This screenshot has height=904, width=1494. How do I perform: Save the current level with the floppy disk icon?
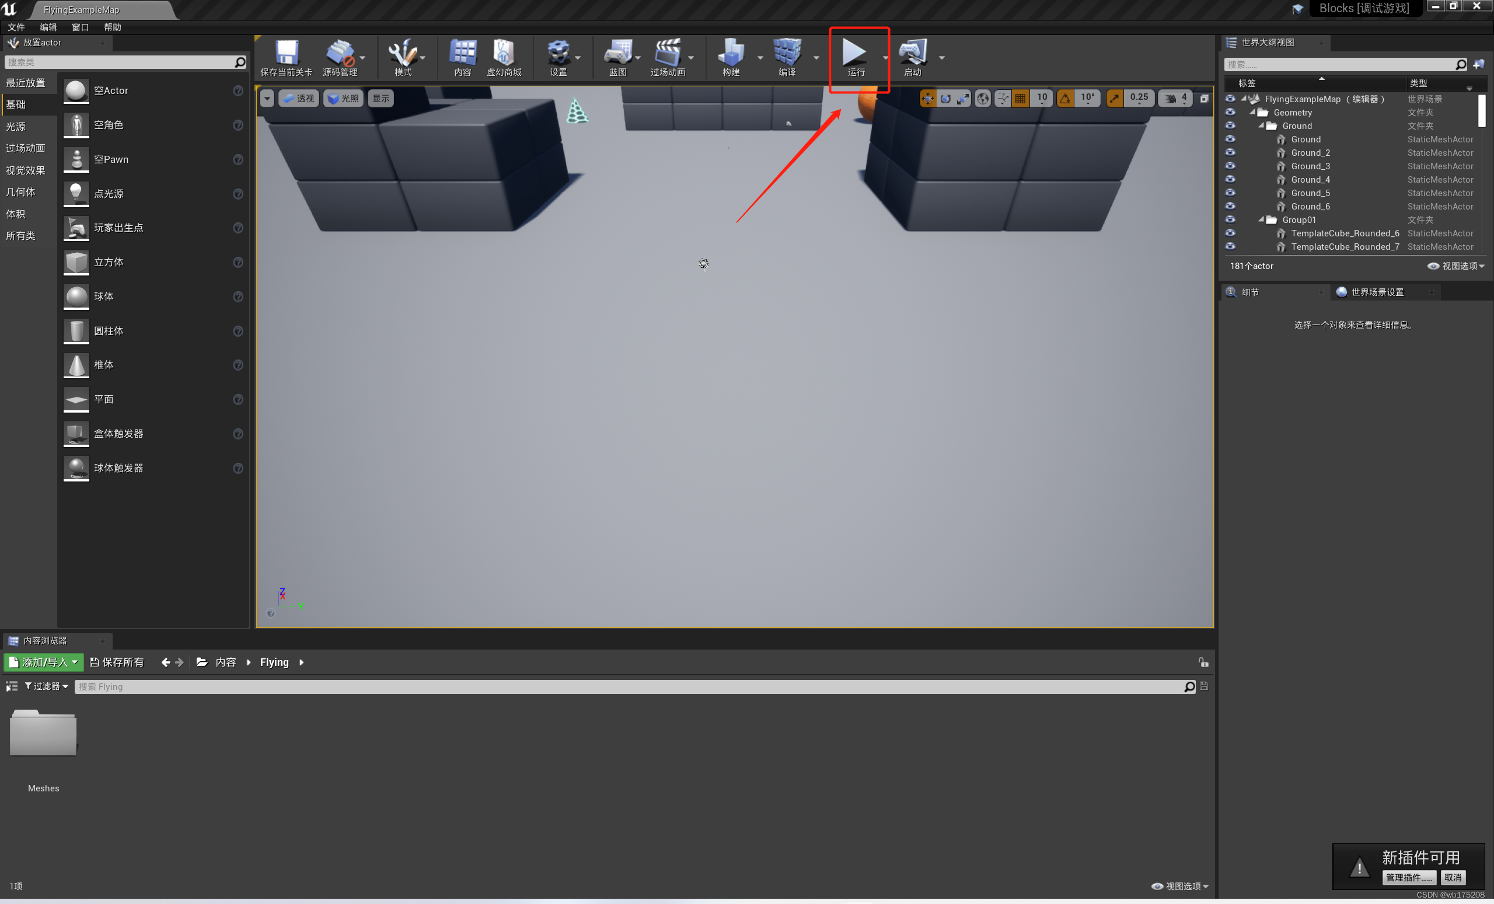[286, 53]
